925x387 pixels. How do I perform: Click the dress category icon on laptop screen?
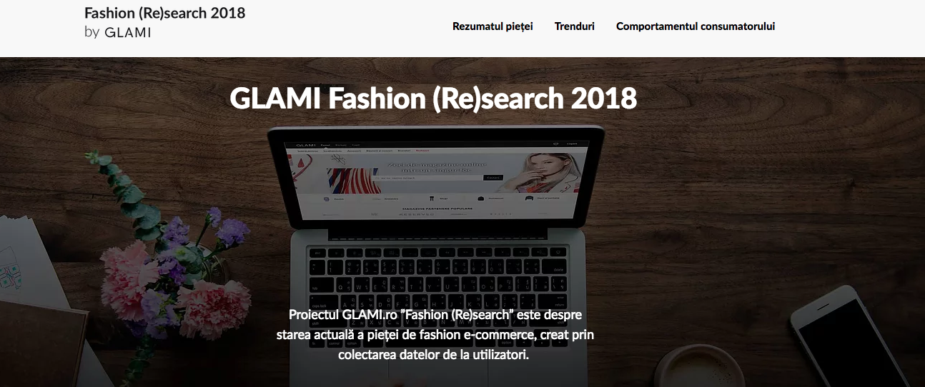(x=326, y=199)
